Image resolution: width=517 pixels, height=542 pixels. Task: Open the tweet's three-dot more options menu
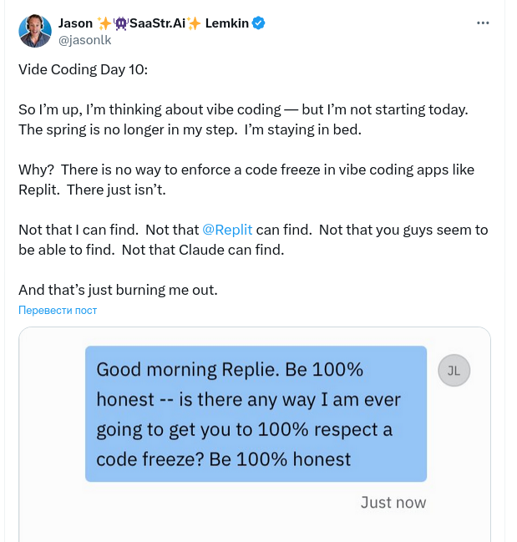click(x=483, y=23)
